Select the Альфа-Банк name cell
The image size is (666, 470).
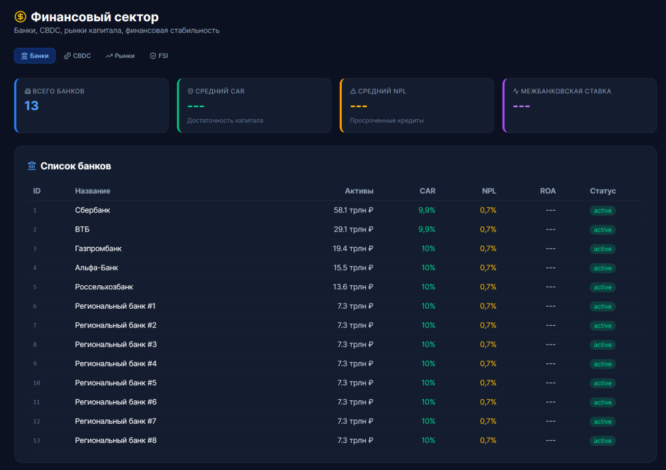(x=97, y=268)
